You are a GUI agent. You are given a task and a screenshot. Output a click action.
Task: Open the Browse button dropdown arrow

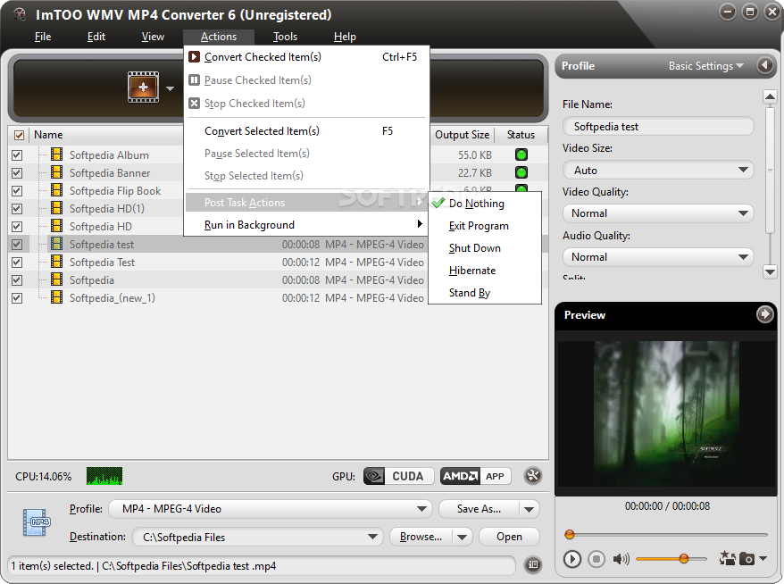click(462, 537)
